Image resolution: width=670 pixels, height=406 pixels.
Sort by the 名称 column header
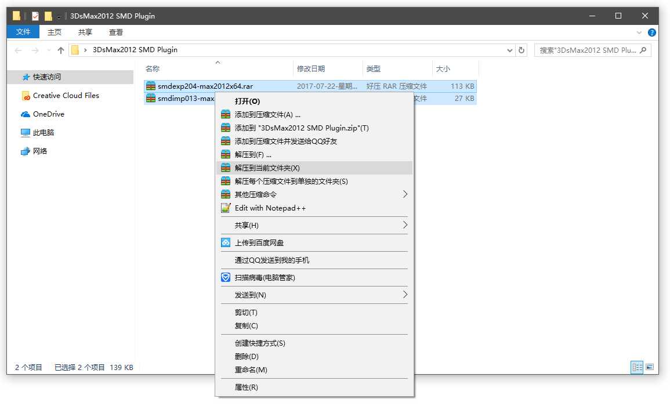[218, 69]
